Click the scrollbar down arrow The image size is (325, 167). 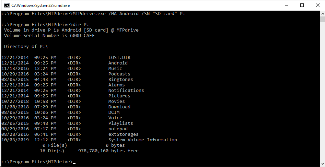click(x=322, y=164)
